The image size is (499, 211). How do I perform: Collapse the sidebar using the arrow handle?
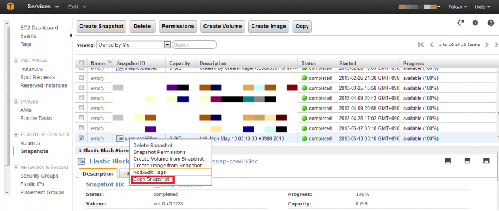click(x=70, y=35)
